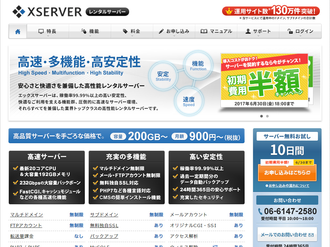Click the home icon in navigation bar
The height and width of the screenshot is (247, 330).
click(x=18, y=32)
